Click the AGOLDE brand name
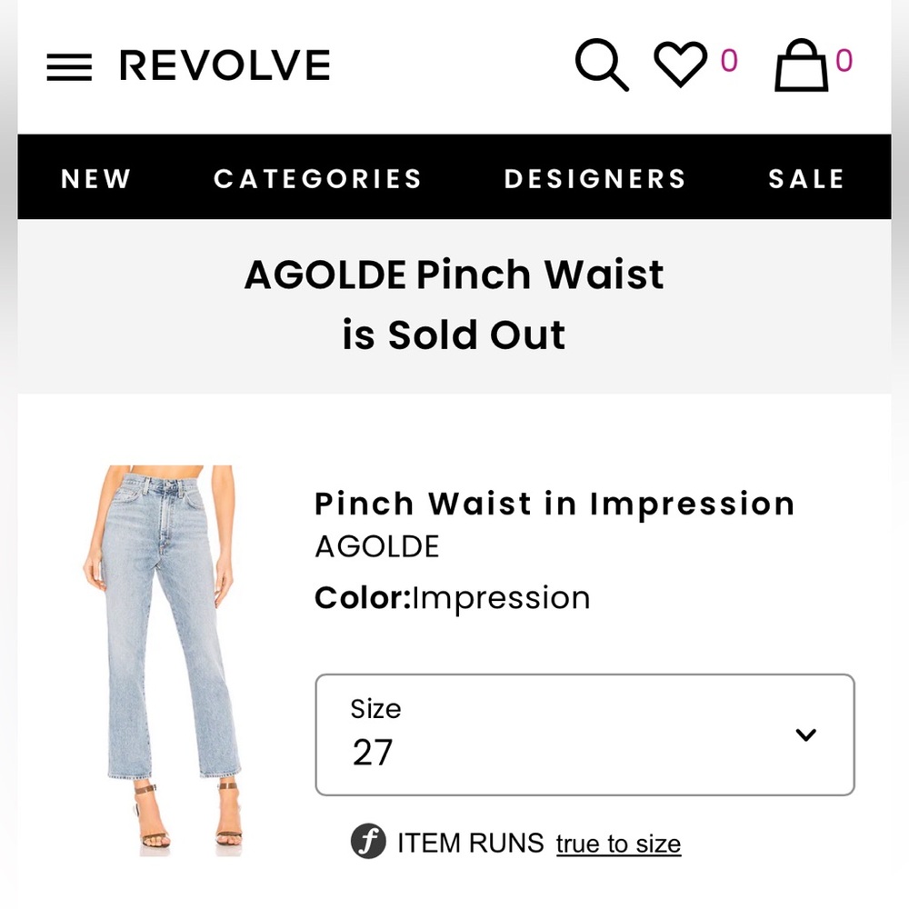909x909 pixels. (x=376, y=546)
